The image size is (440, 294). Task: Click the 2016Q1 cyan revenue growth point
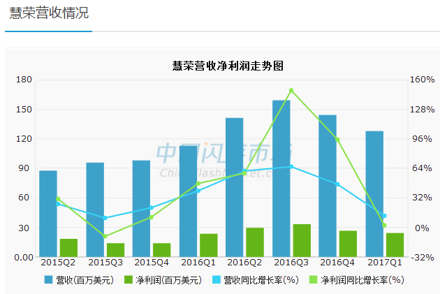point(198,191)
